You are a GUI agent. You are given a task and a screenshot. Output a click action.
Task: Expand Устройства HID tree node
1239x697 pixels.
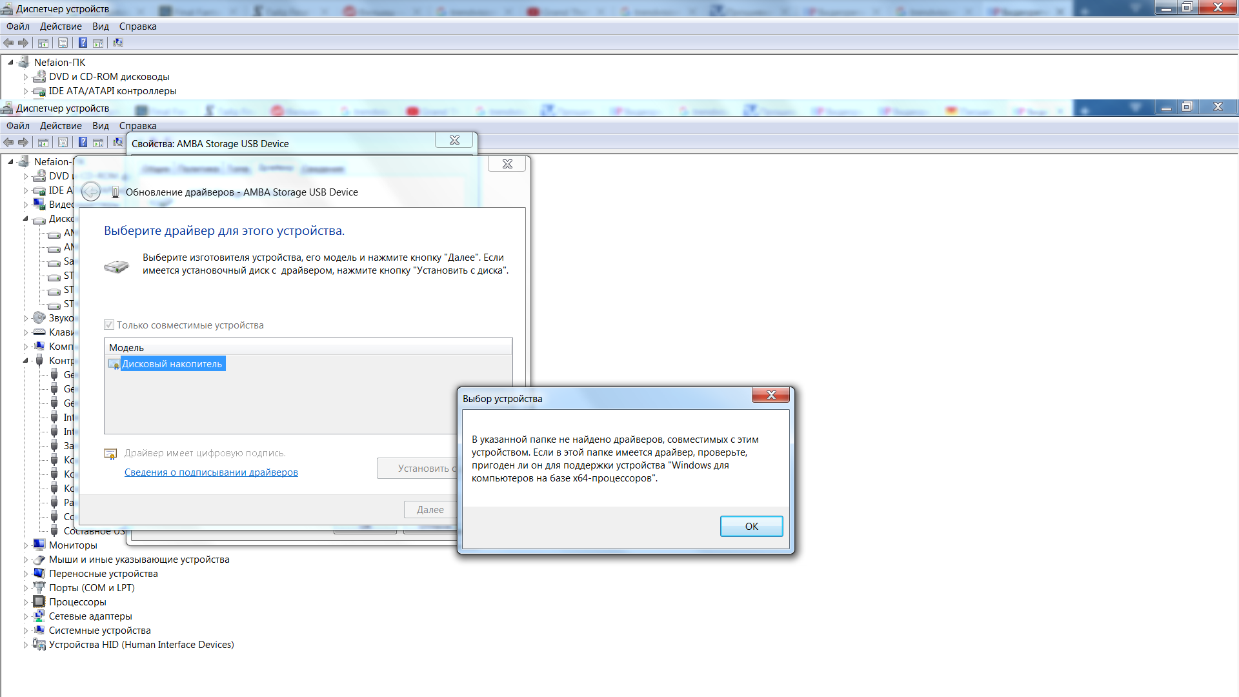[26, 645]
